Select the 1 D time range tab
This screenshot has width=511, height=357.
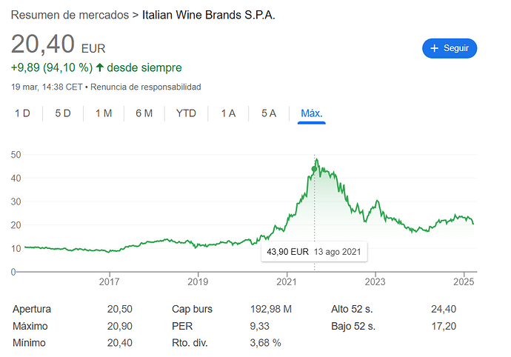point(22,113)
